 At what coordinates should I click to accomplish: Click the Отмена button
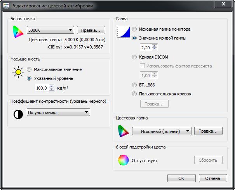coord(213,178)
